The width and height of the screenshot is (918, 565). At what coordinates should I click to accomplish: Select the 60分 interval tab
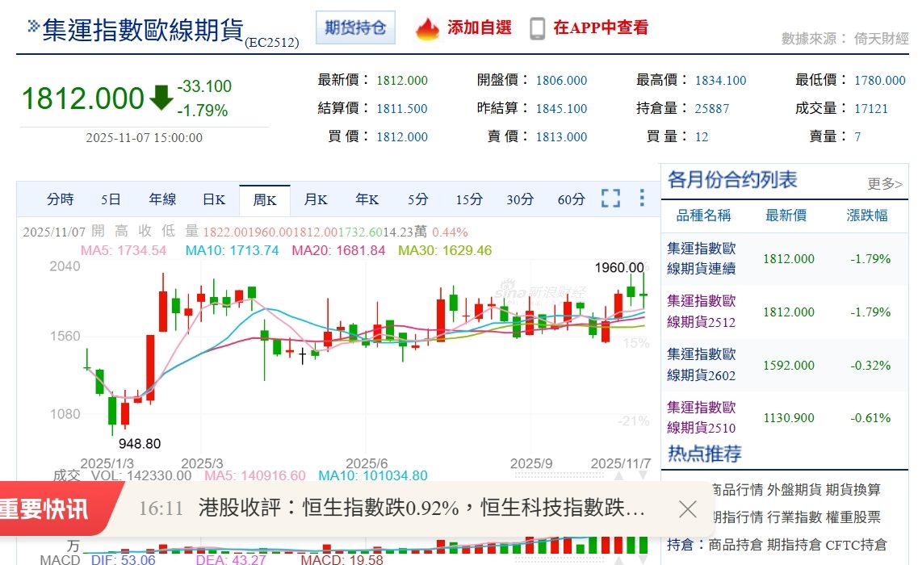pos(571,199)
